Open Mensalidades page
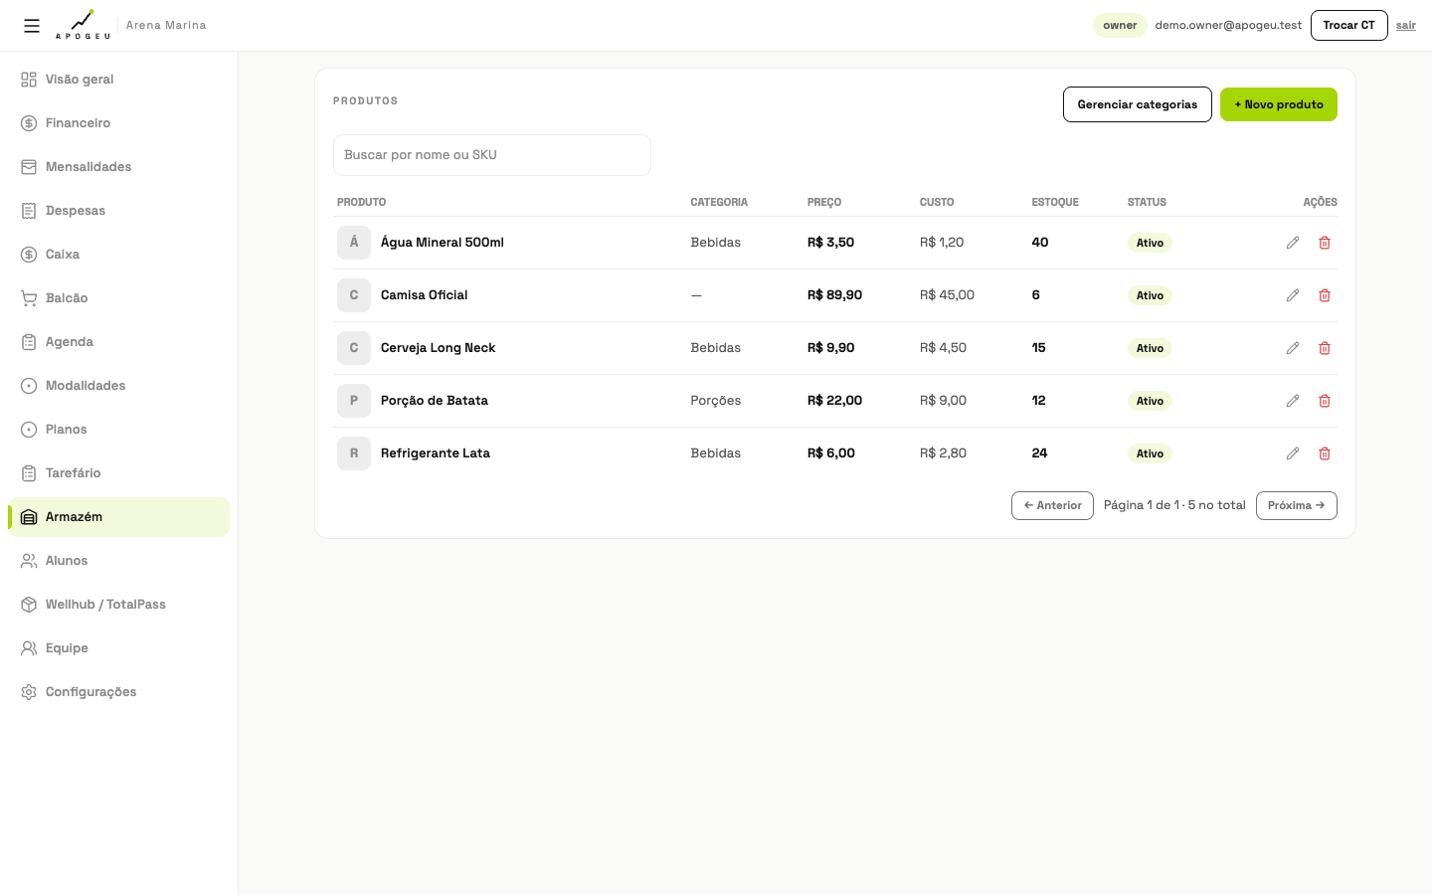 [118, 167]
